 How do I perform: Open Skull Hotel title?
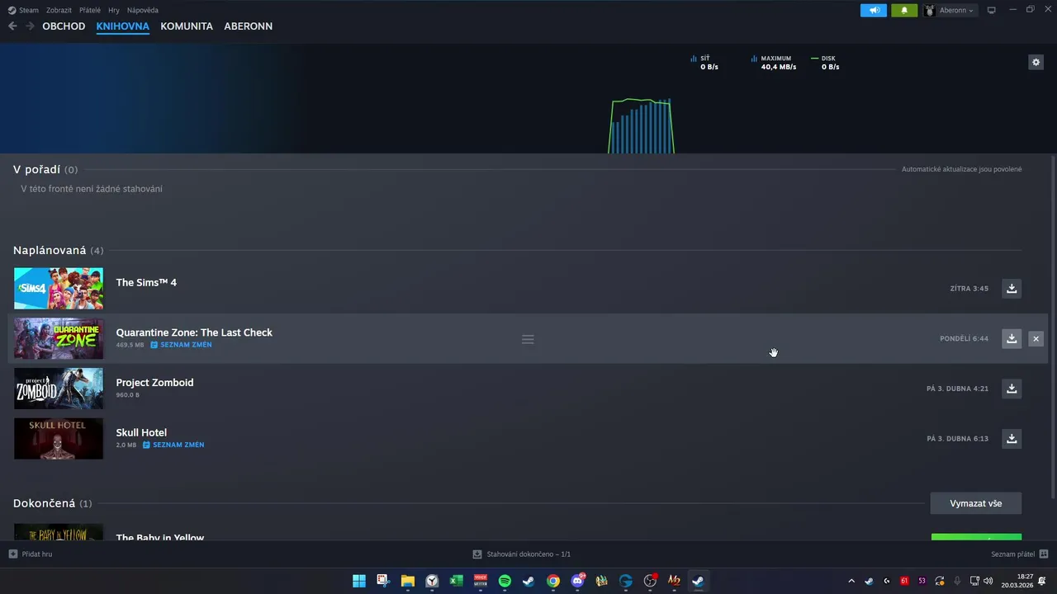[x=141, y=432]
